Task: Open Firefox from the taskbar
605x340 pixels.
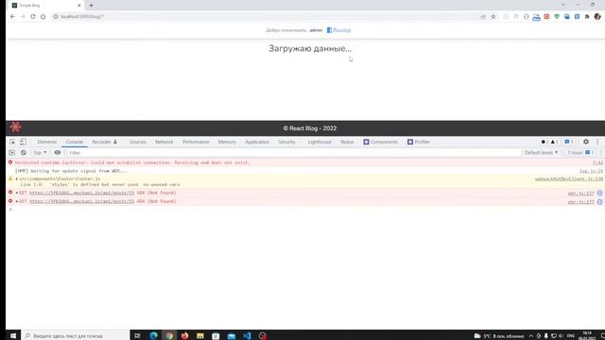Action: pos(185,336)
